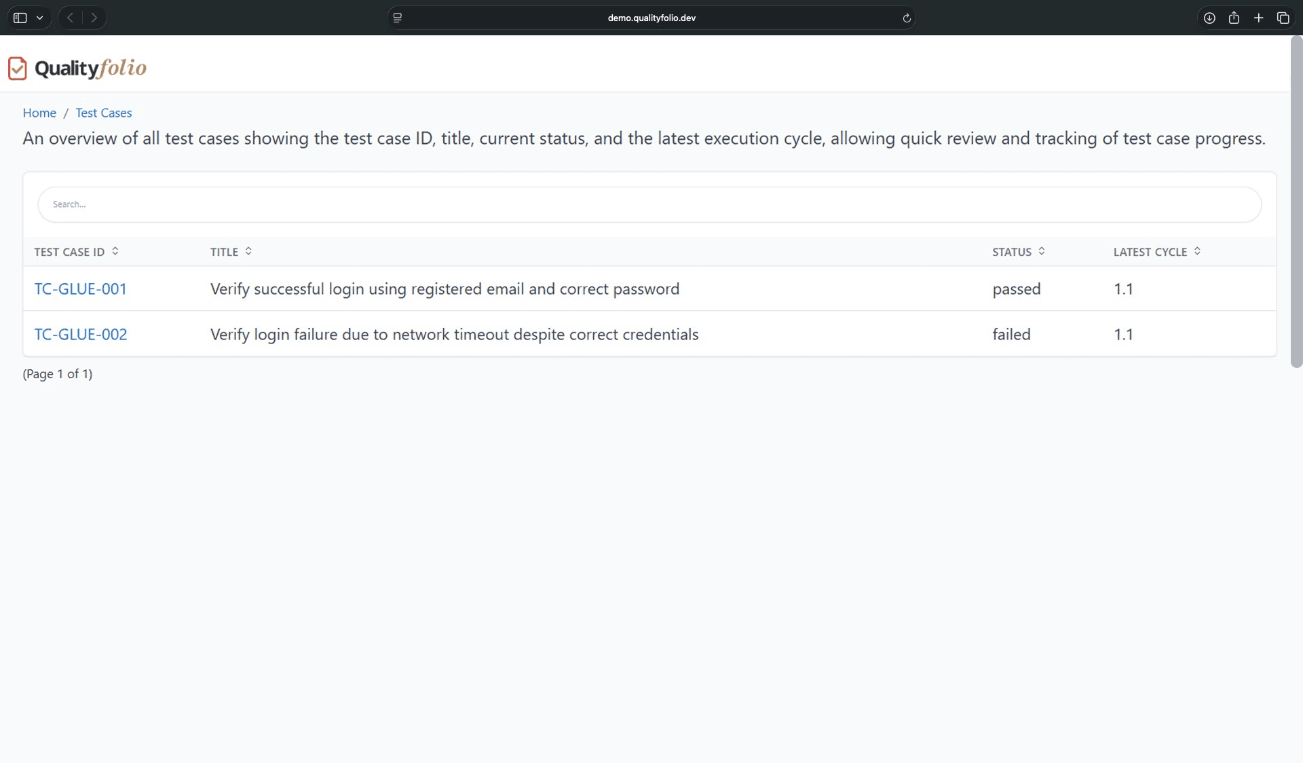This screenshot has height=763, width=1303.
Task: Show tab overview icon
Action: pyautogui.click(x=1283, y=18)
